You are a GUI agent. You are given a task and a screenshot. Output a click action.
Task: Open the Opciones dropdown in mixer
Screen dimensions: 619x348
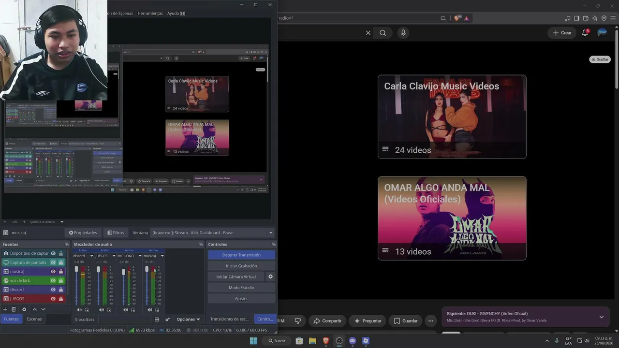pos(188,319)
